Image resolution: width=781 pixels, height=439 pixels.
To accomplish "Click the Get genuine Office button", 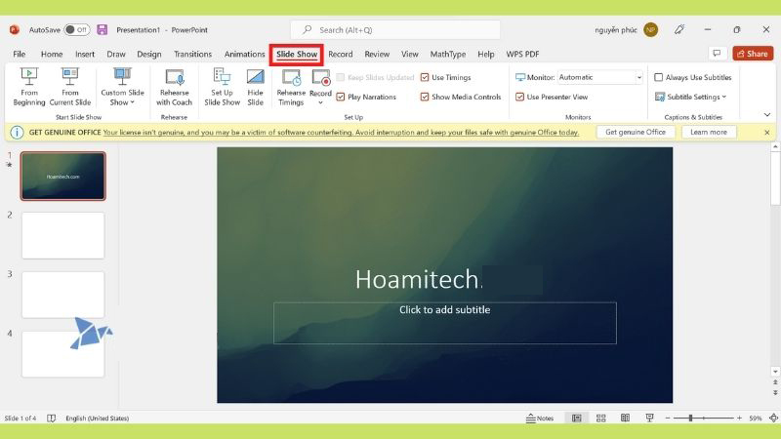I will (x=636, y=132).
